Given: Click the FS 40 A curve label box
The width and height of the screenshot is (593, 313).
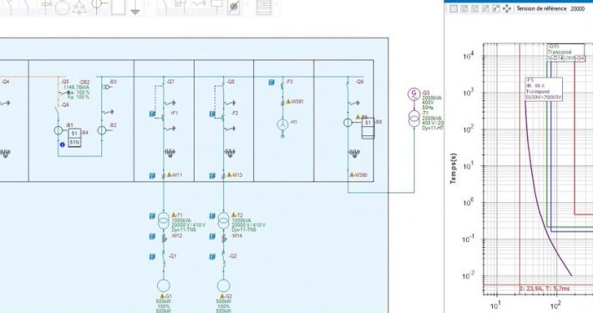Looking at the screenshot, I should click(x=544, y=89).
